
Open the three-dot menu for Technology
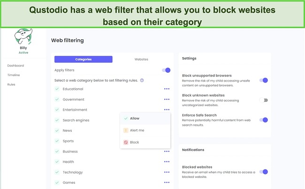(167, 172)
